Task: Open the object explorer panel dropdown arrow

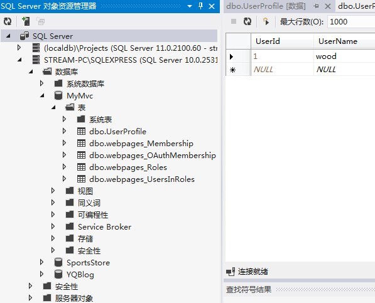Action: point(190,6)
